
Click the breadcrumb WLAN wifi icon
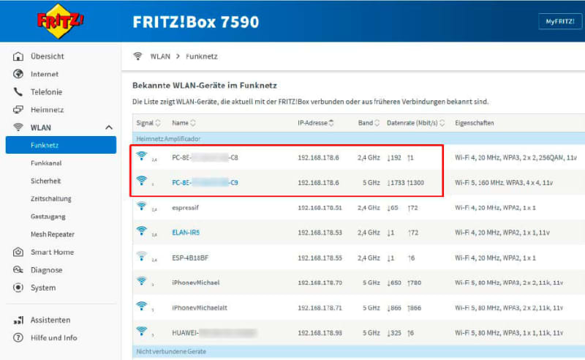[x=137, y=56]
